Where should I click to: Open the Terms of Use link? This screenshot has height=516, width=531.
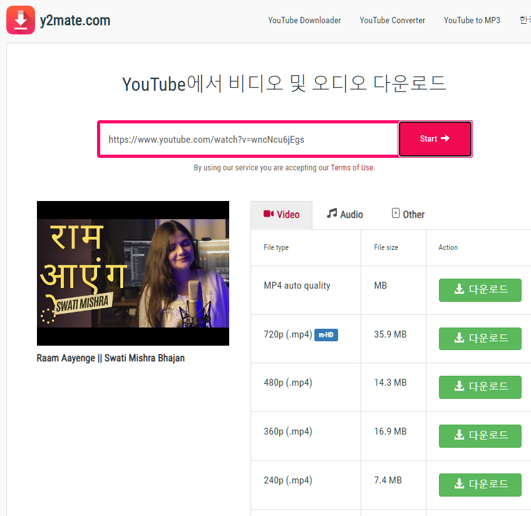pos(351,167)
